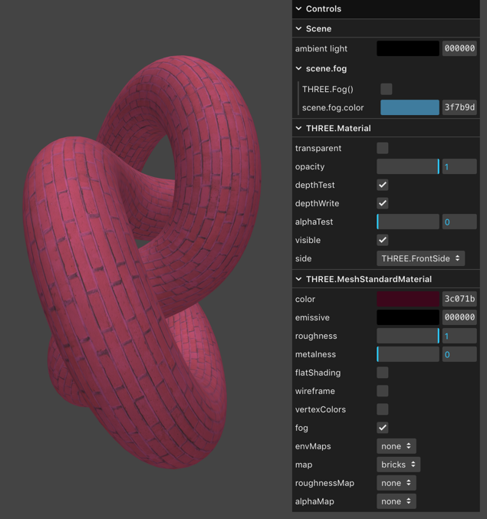Click the metalness slider track
Screen dimensions: 487x519
pyautogui.click(x=408, y=354)
